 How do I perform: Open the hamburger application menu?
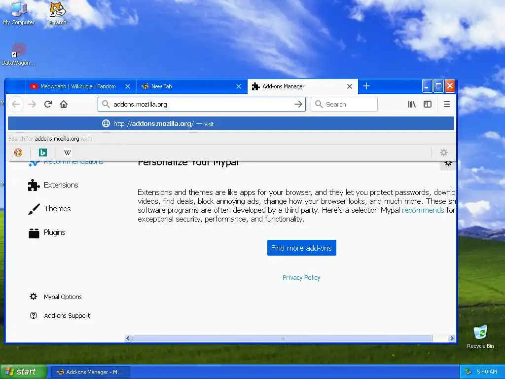(x=447, y=104)
